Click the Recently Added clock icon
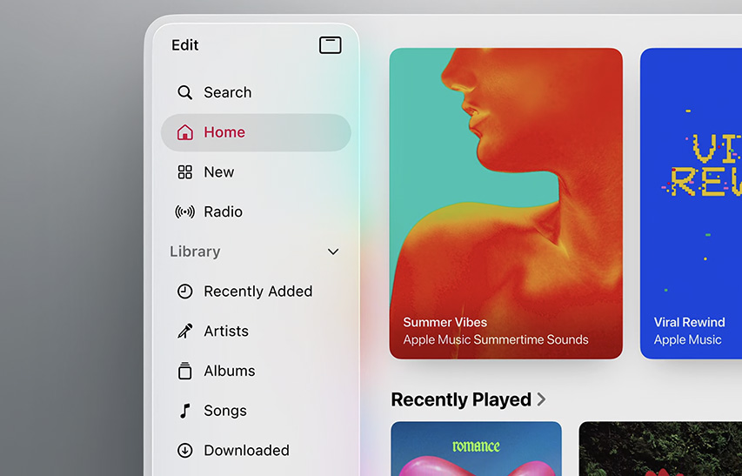Viewport: 742px width, 476px height. coord(184,292)
